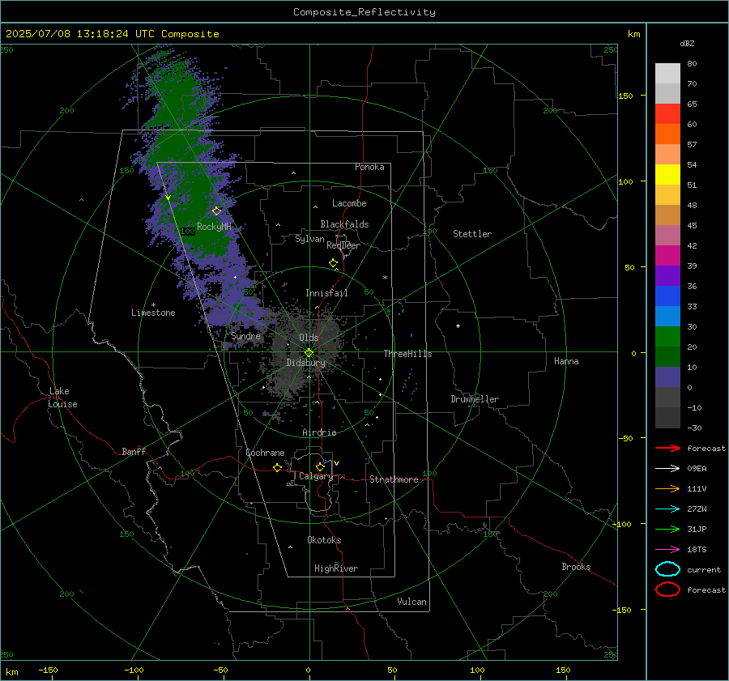Click the yellow diamond marker over Calgary

point(320,466)
